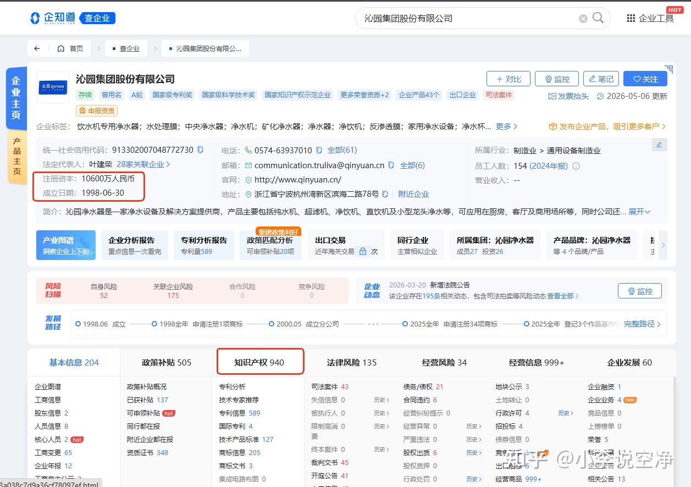The width and height of the screenshot is (691, 487).
Task: Switch to 法律风险 135 tab
Action: [x=352, y=362]
